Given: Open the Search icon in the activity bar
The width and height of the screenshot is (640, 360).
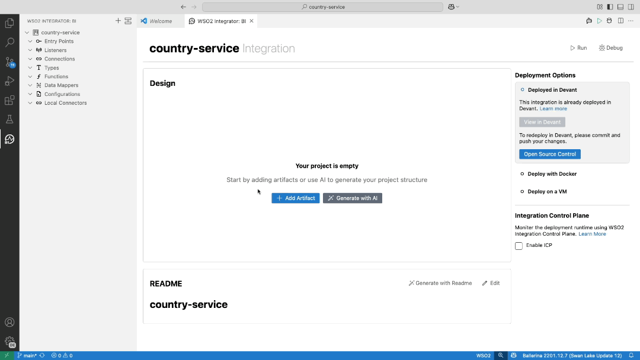Looking at the screenshot, I should click(9, 42).
